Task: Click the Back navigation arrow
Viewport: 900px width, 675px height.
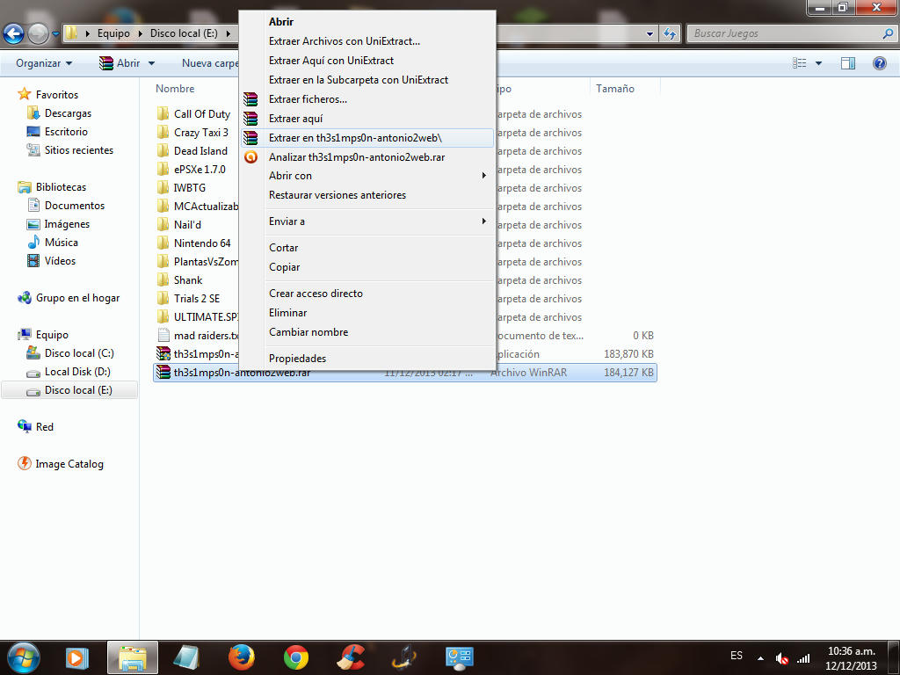Action: click(14, 34)
